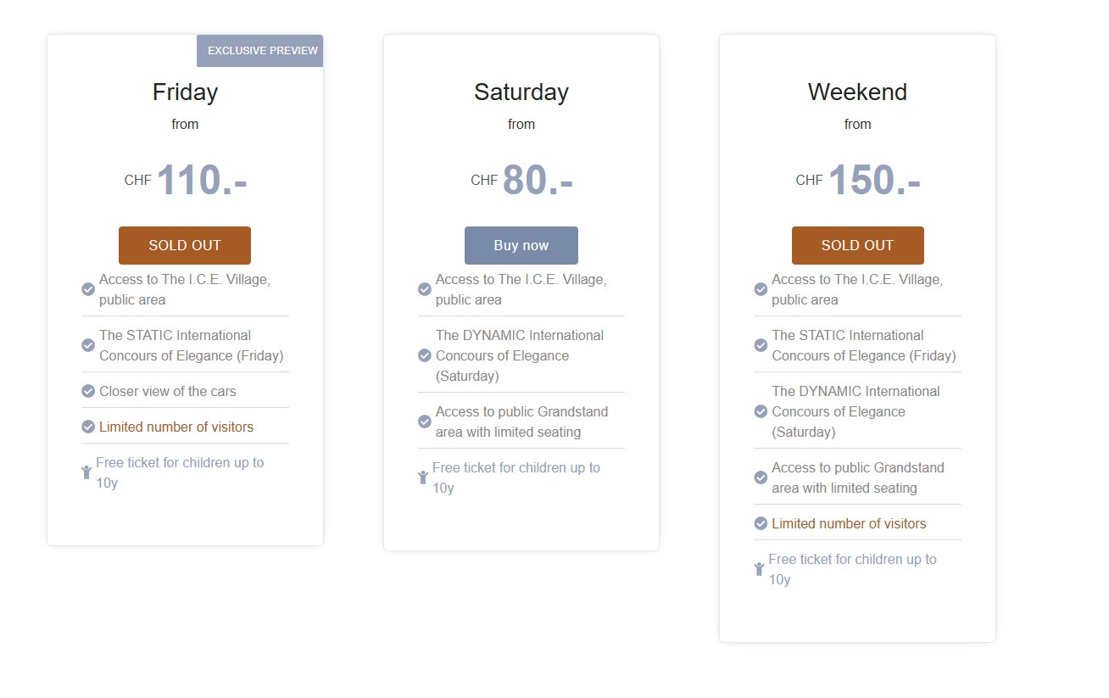Click the CHF 150.- Weekend price

point(858,180)
